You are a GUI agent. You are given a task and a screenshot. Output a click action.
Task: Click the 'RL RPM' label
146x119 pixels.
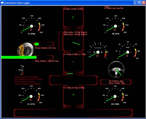click(x=31, y=104)
